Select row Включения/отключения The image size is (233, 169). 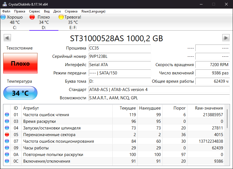[114, 161]
